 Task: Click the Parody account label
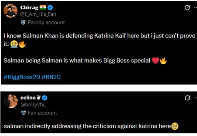[x=46, y=23]
